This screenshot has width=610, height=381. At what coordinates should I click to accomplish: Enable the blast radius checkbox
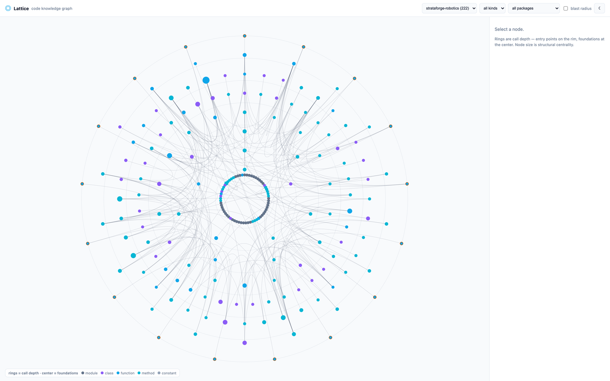pos(566,8)
